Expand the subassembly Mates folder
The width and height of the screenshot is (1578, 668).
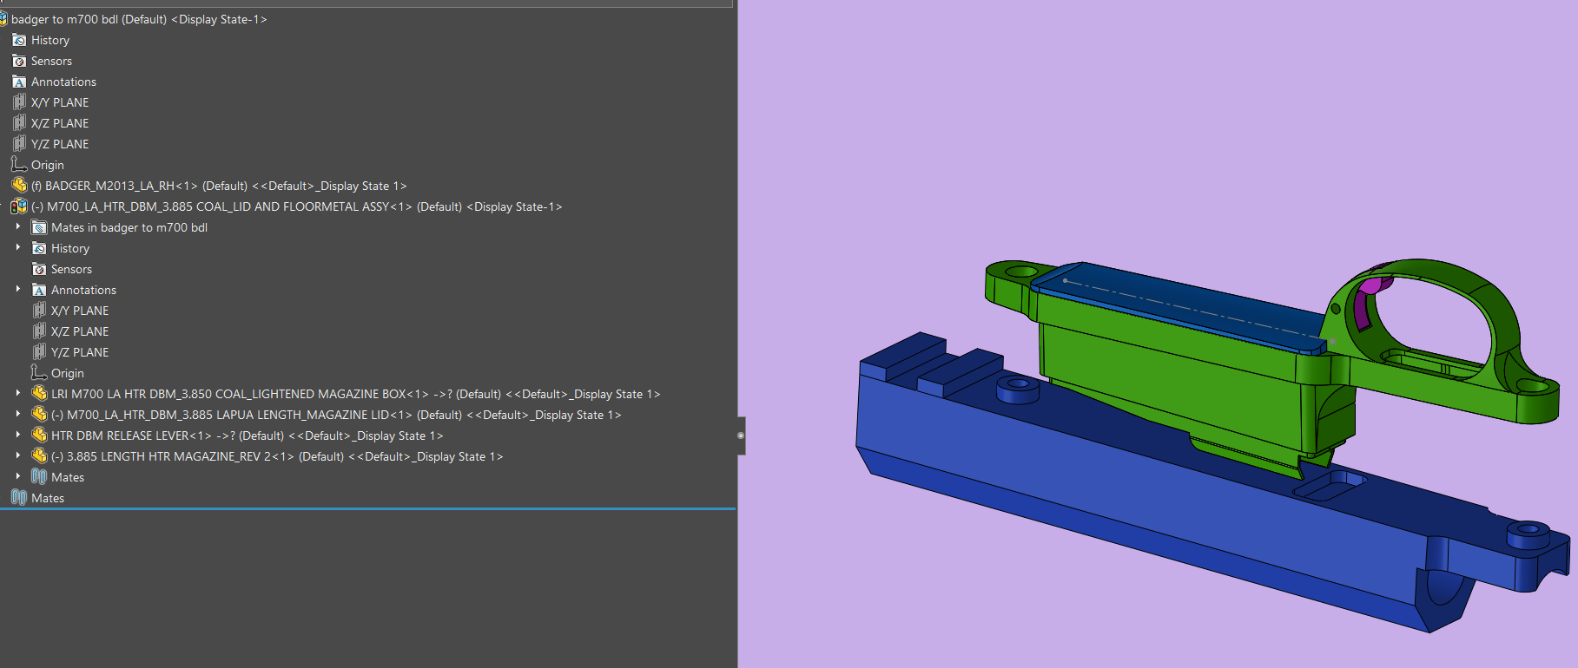click(18, 476)
